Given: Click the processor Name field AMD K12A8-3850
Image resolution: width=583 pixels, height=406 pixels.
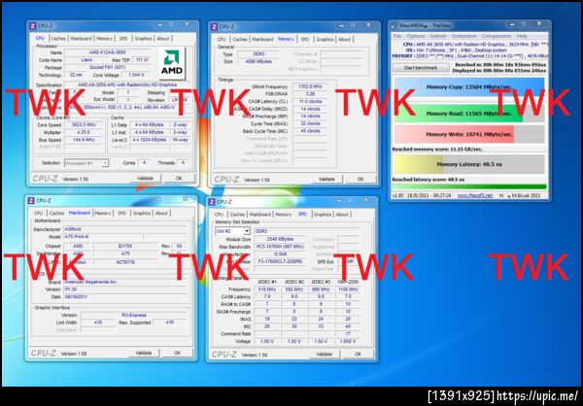Looking at the screenshot, I should [108, 52].
